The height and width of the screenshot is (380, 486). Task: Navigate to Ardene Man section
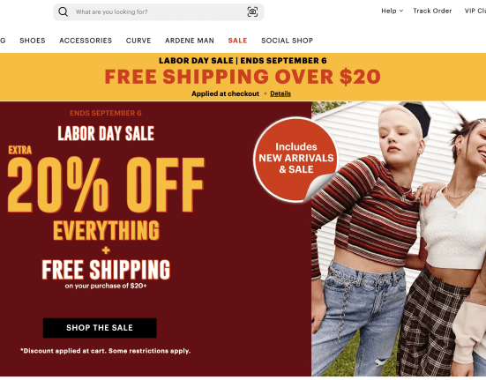190,41
